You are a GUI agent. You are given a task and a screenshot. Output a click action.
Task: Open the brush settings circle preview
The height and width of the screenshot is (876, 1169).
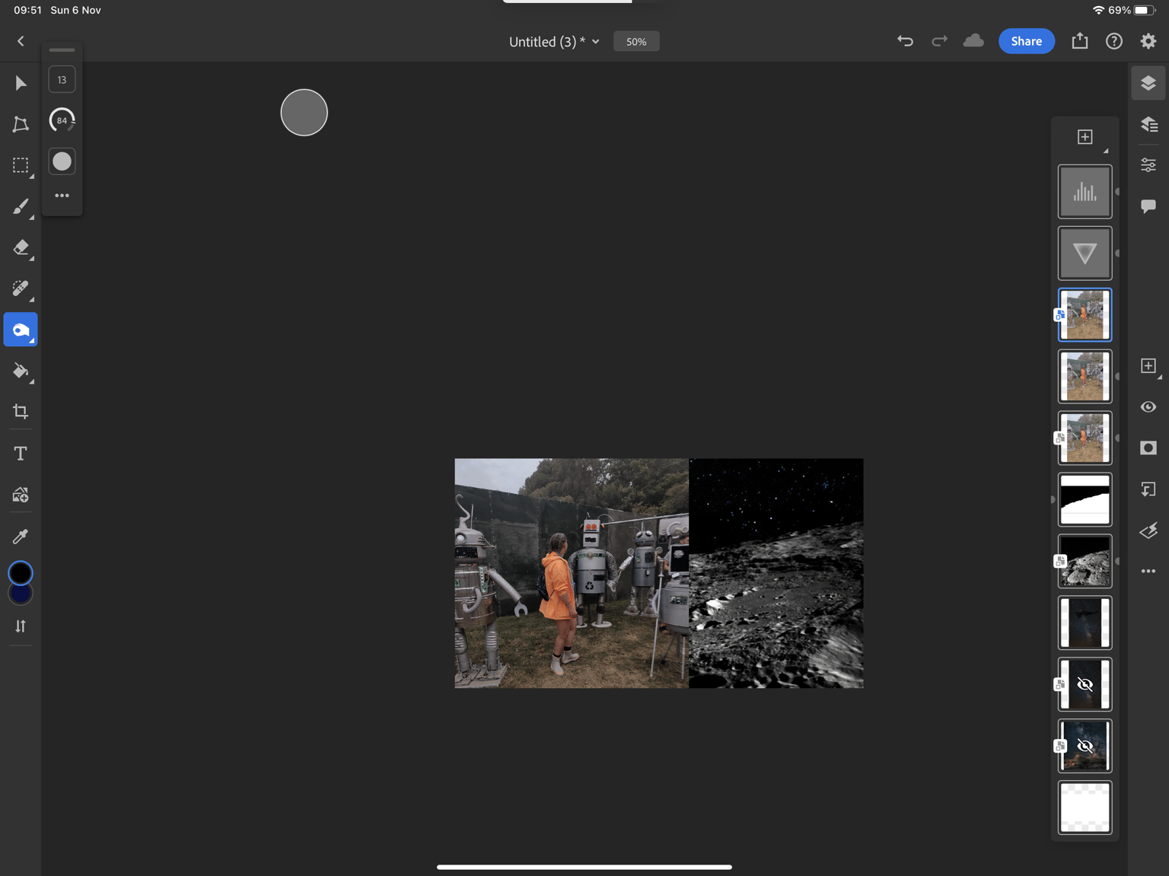click(x=62, y=161)
